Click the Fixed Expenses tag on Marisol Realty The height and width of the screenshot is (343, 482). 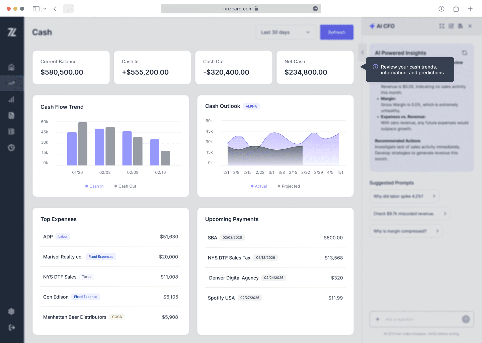101,257
